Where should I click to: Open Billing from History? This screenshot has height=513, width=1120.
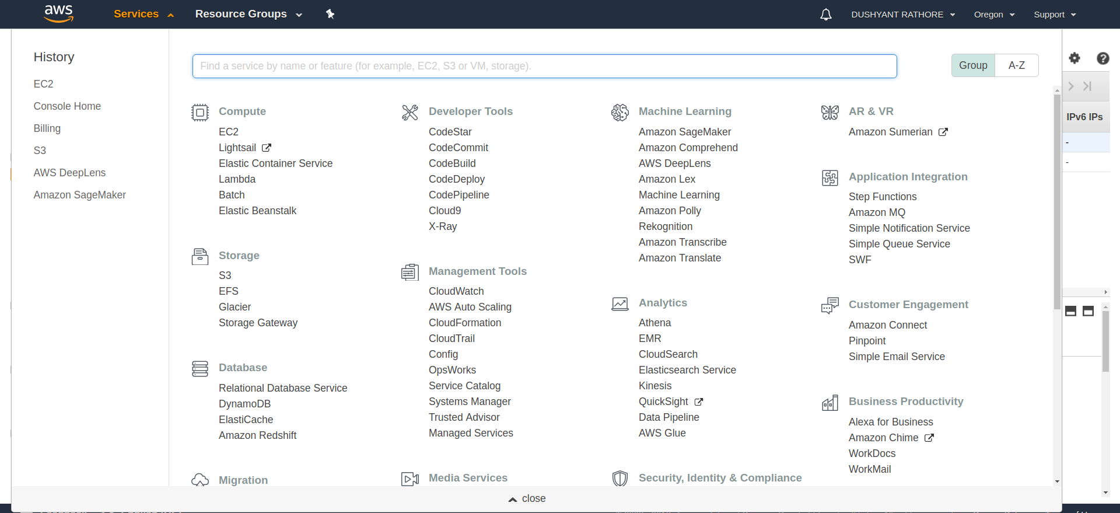point(47,128)
